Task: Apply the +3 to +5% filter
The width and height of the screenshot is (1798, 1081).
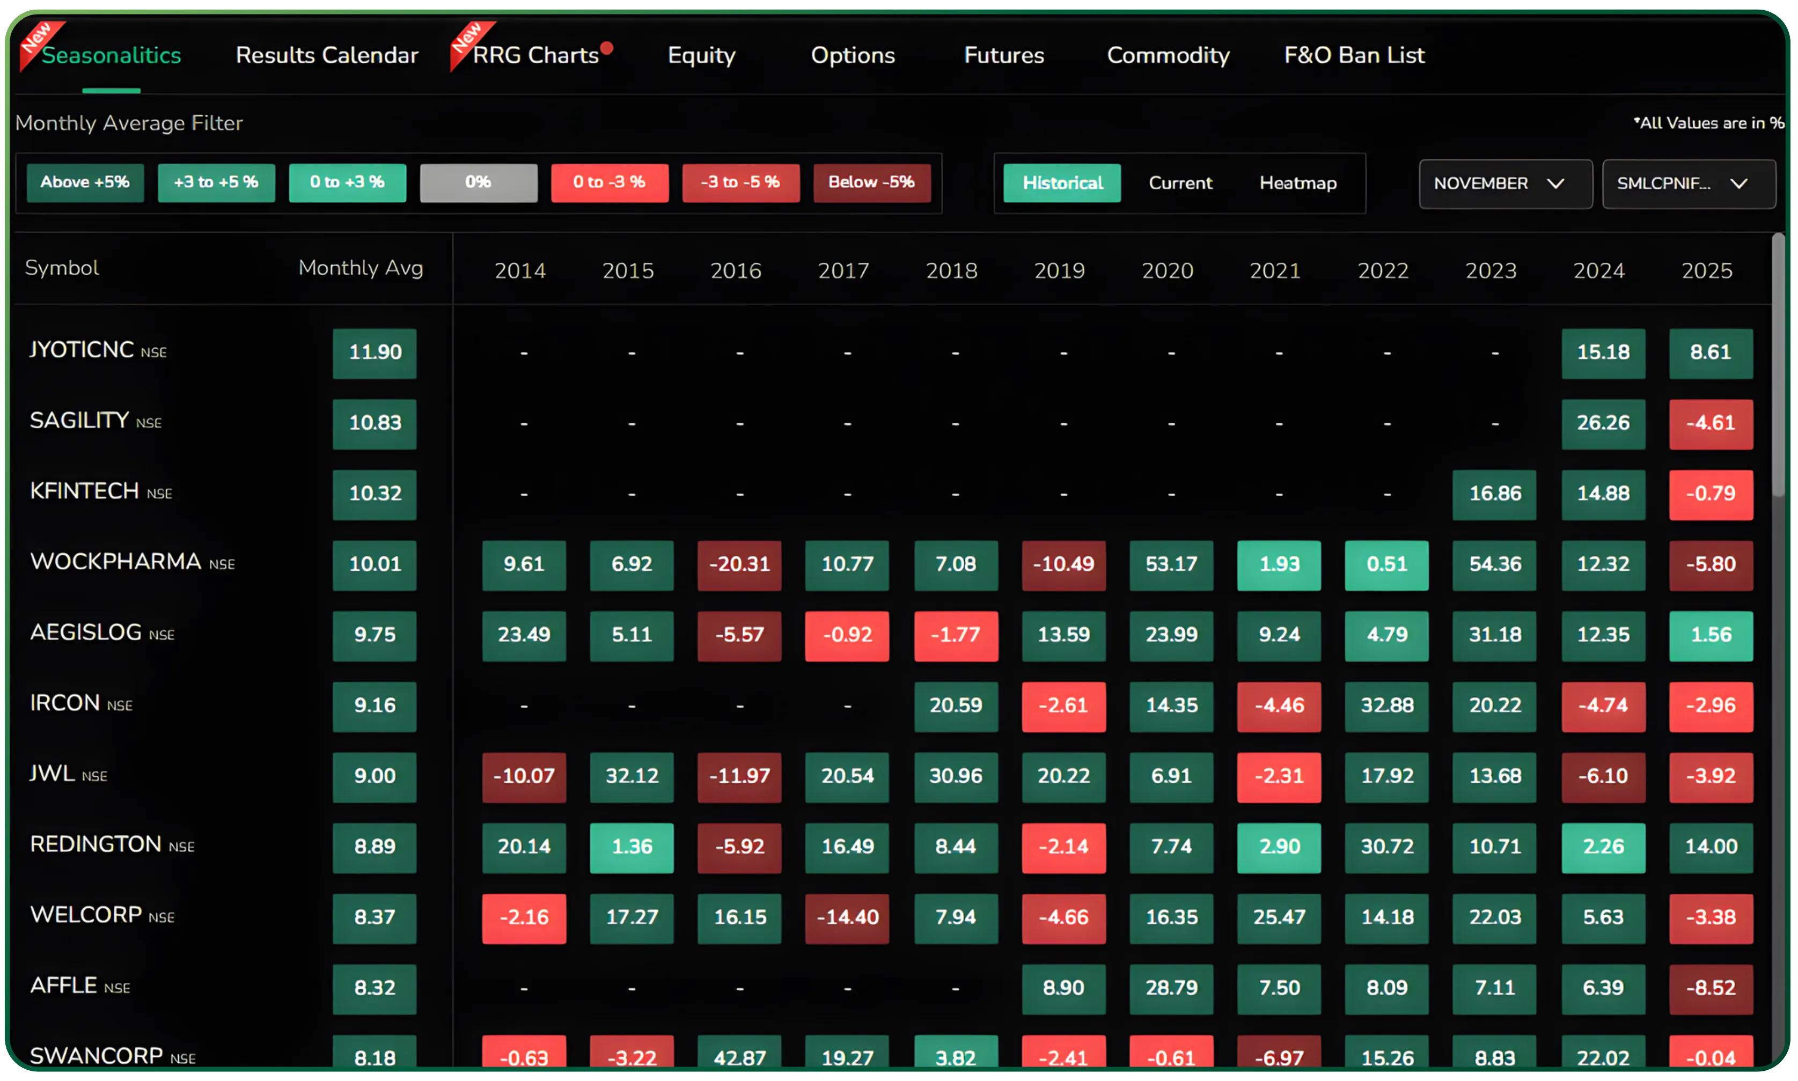Action: [x=216, y=182]
